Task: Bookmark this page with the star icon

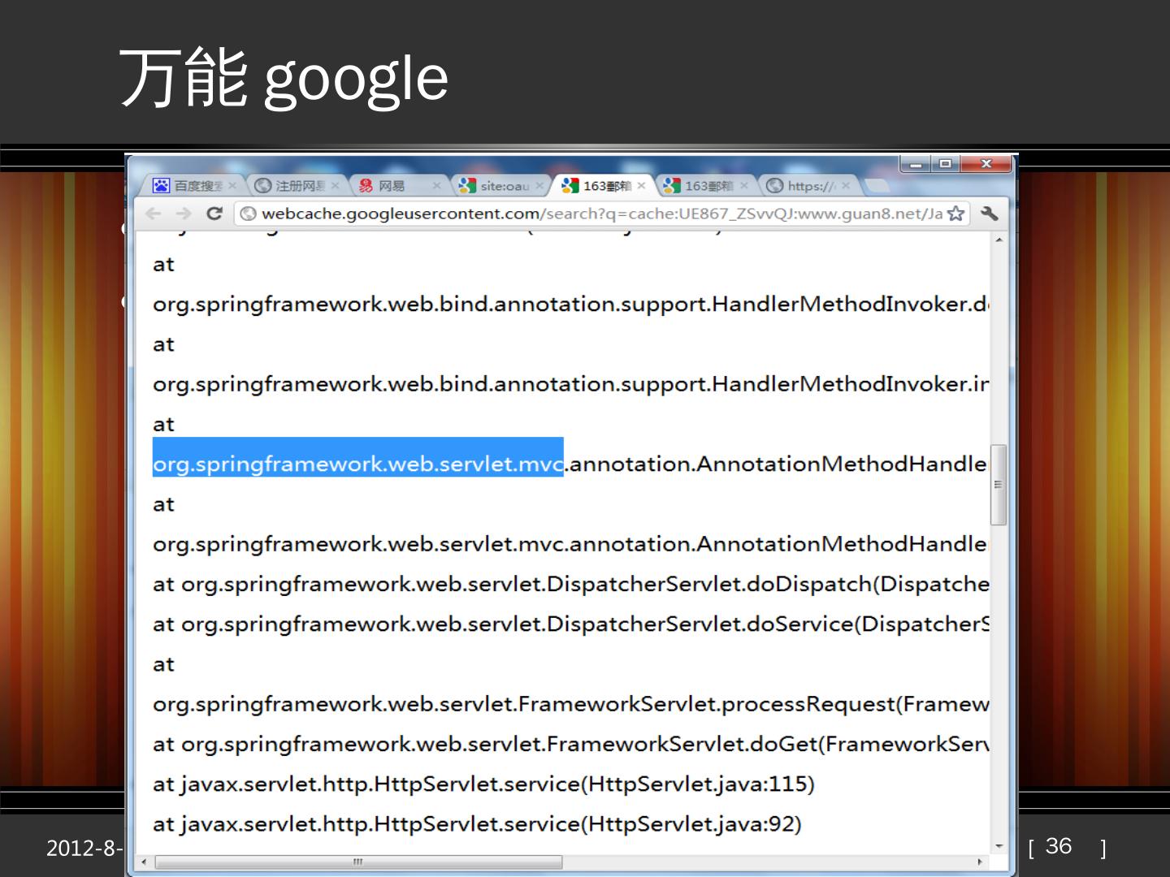Action: (x=955, y=214)
